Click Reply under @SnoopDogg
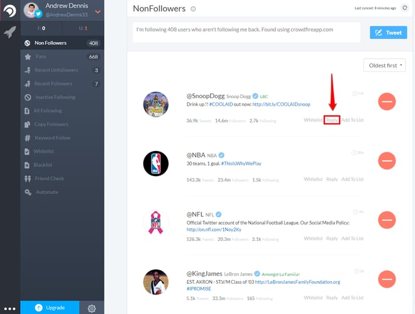415x314 pixels. [x=331, y=120]
